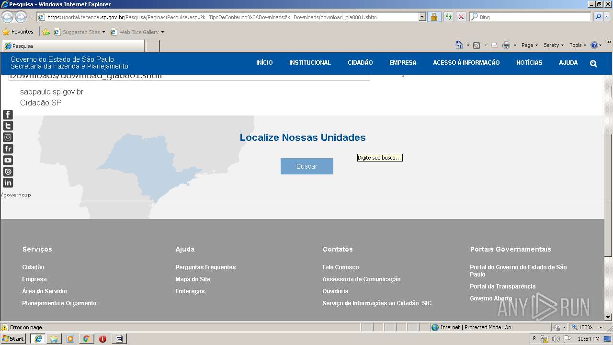Click the IE Forward navigation button
Screen dimensions: 613x345
click(21, 17)
